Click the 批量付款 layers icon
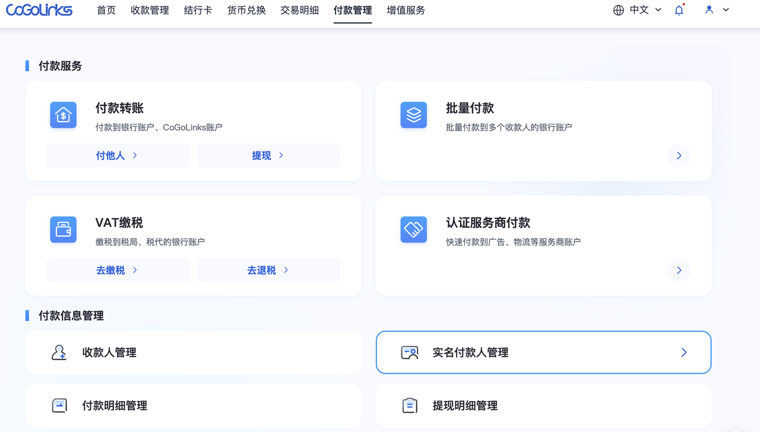760x432 pixels. pos(414,115)
